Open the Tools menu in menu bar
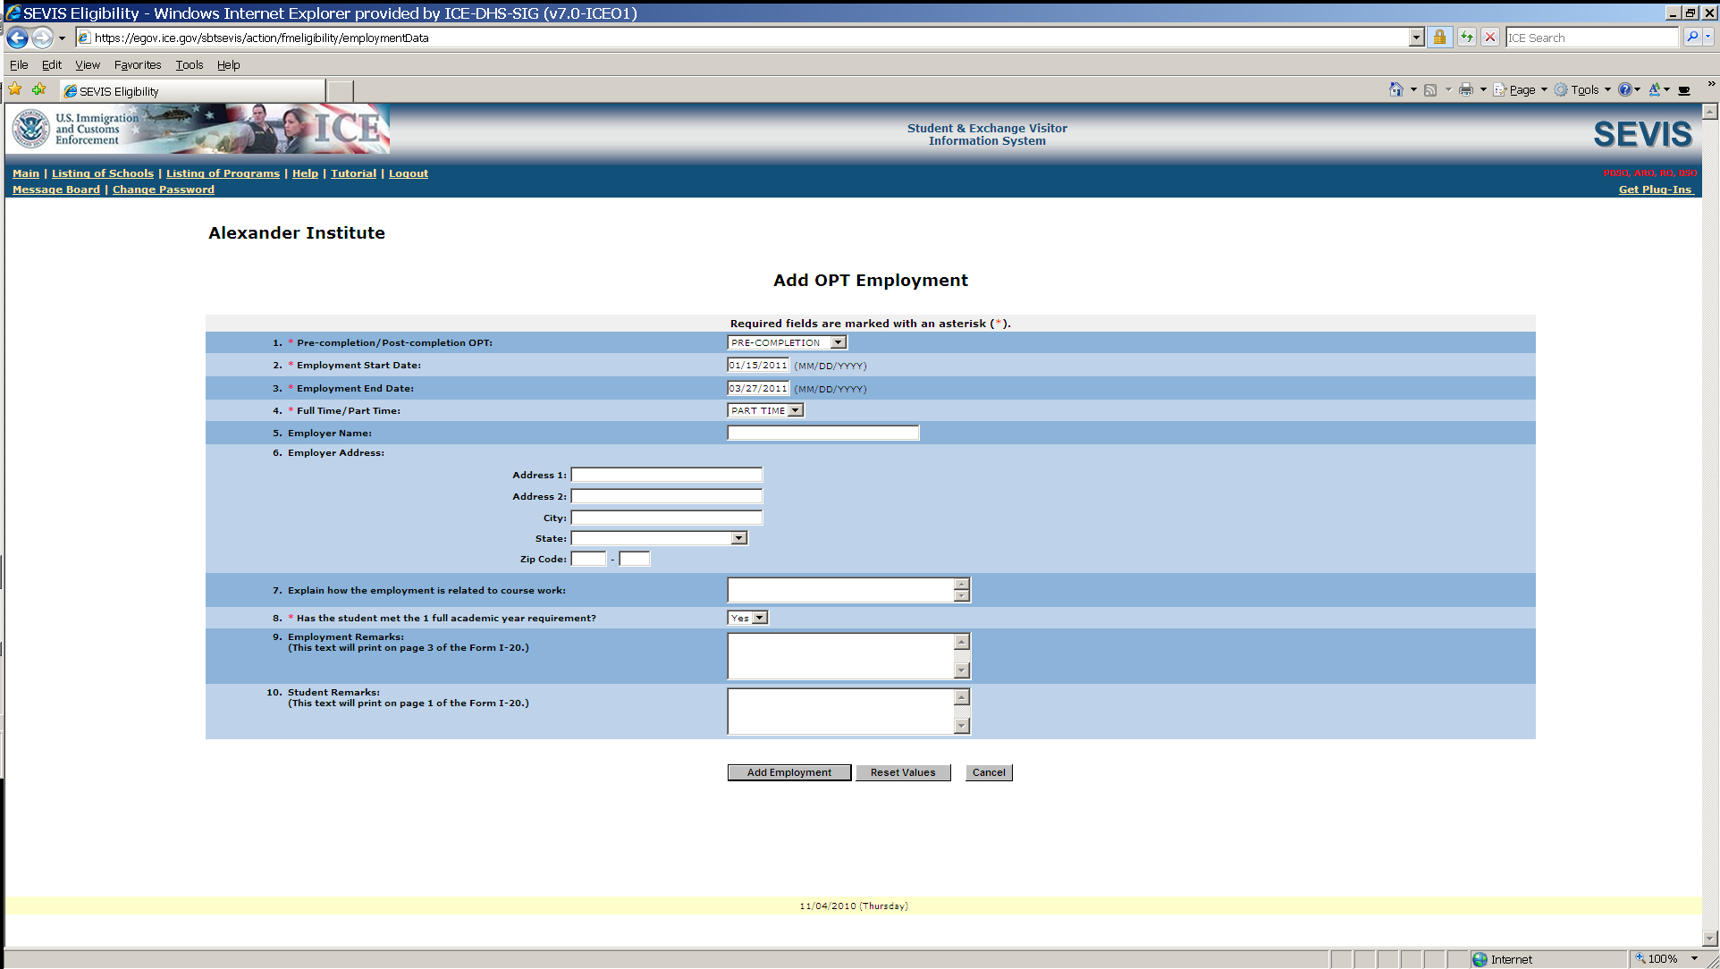The image size is (1720, 969). click(189, 65)
